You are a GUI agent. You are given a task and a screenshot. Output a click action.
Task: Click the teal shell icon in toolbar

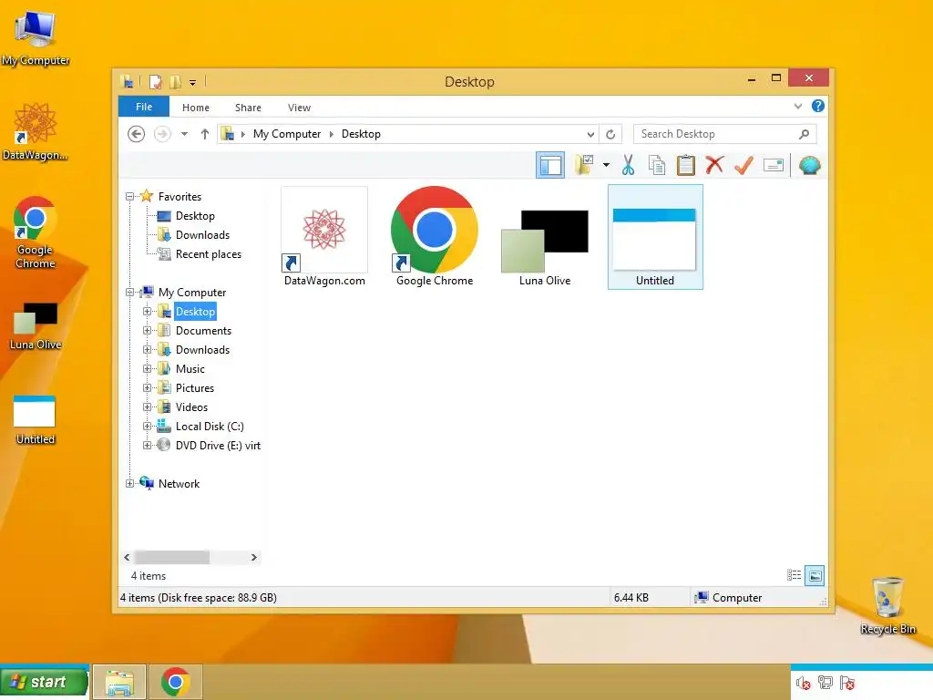click(x=809, y=165)
